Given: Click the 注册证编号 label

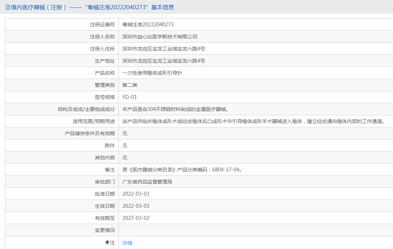Looking at the screenshot, I should 102,25.
